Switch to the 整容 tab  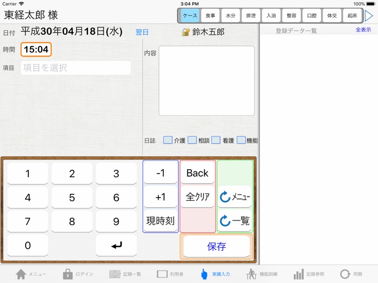tap(291, 16)
